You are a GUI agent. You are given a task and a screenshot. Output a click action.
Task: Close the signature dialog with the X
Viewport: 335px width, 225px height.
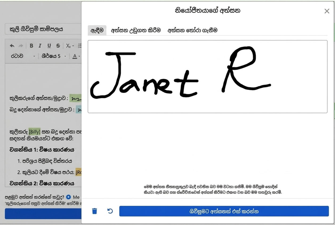pos(327,11)
